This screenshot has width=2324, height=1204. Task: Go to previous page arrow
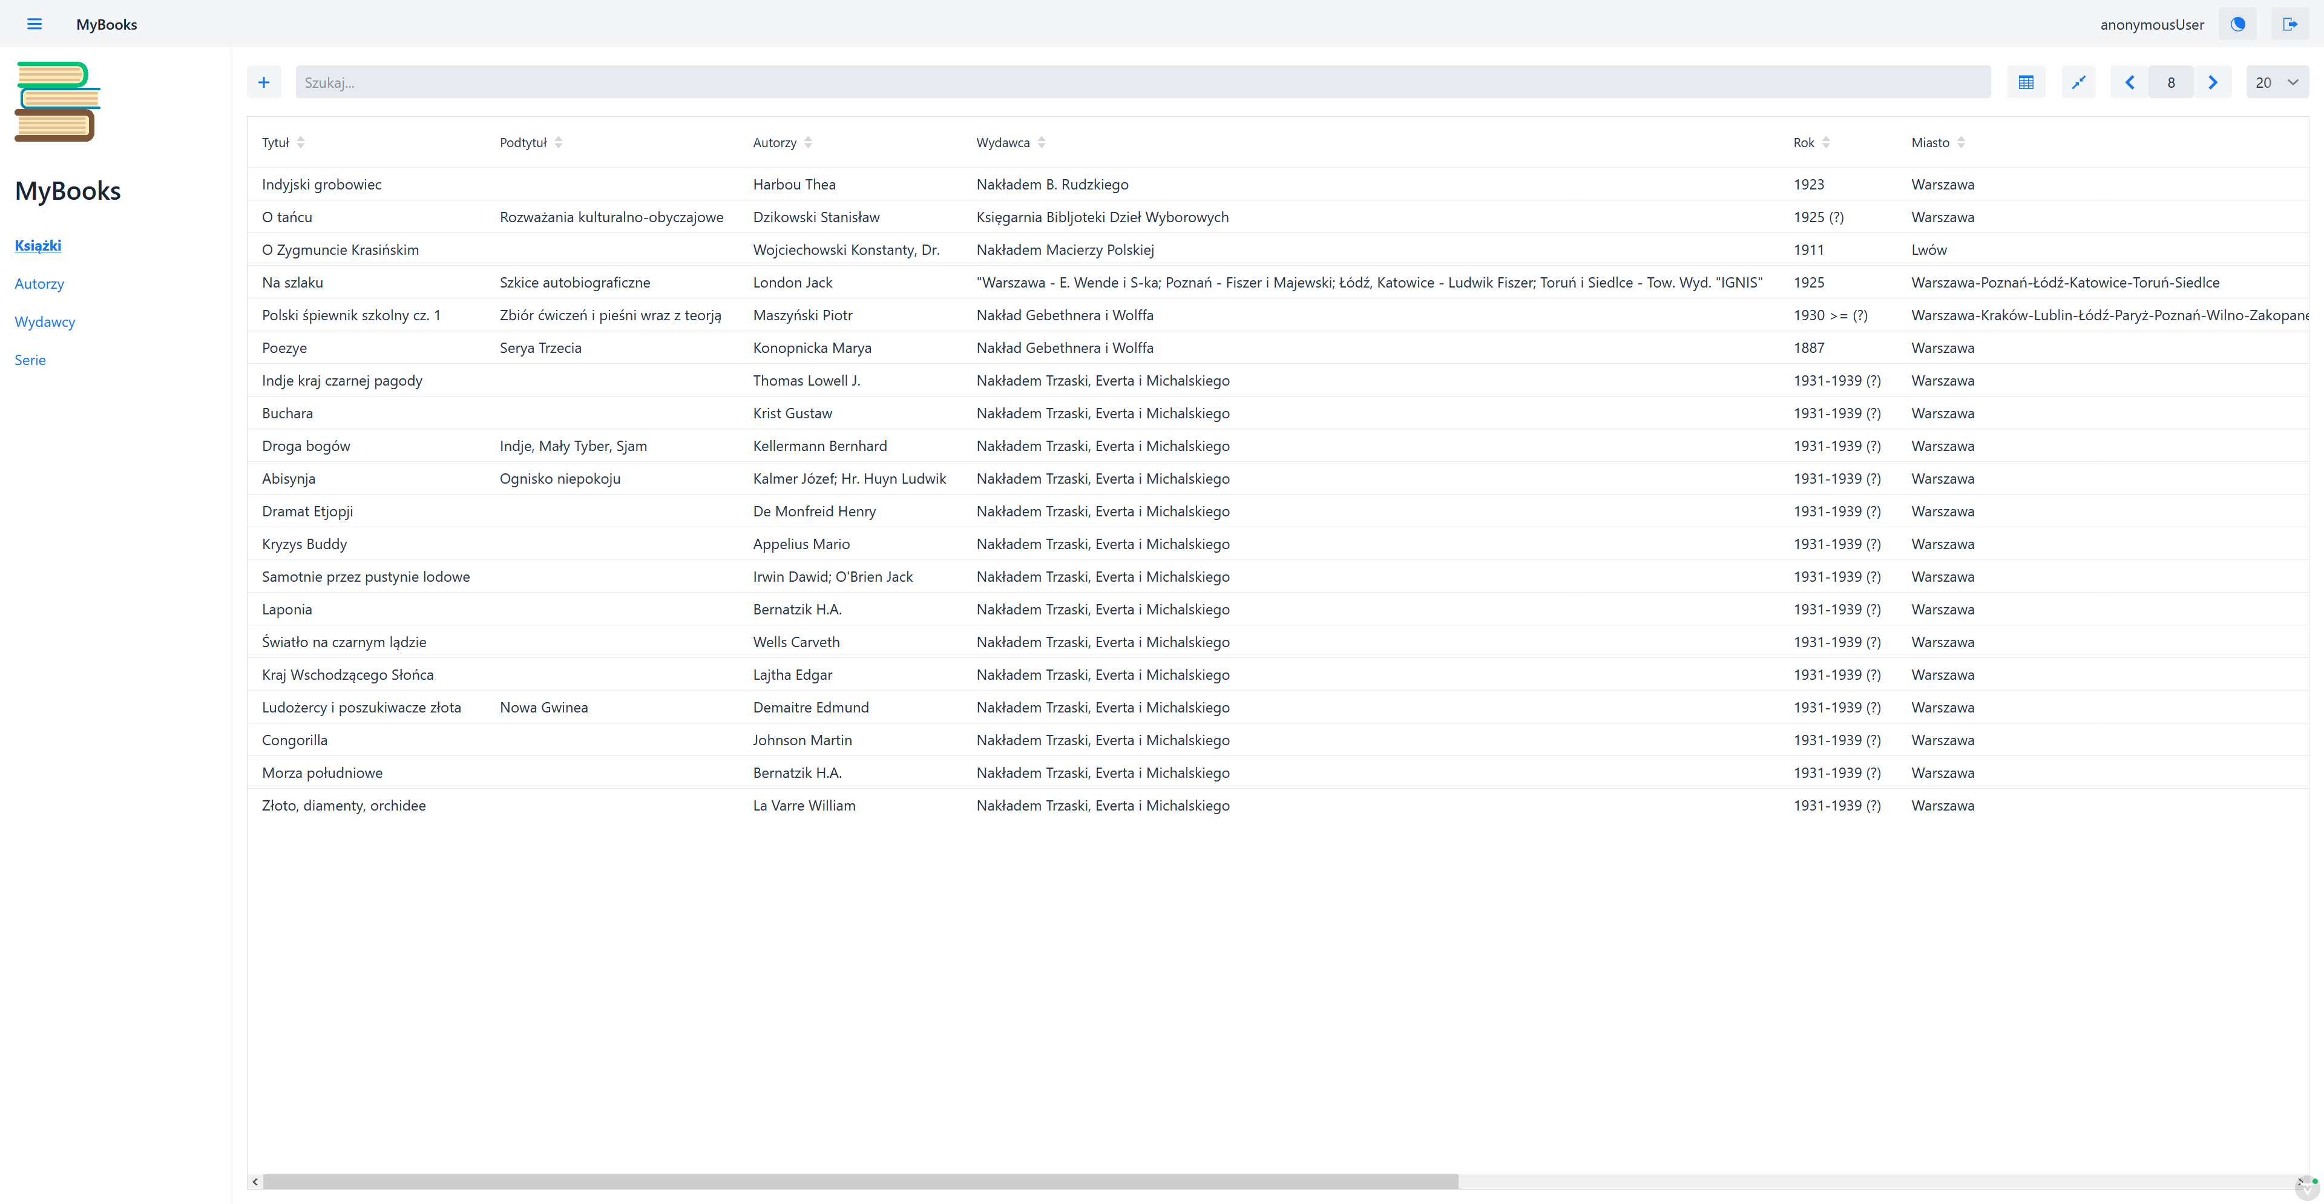2129,82
